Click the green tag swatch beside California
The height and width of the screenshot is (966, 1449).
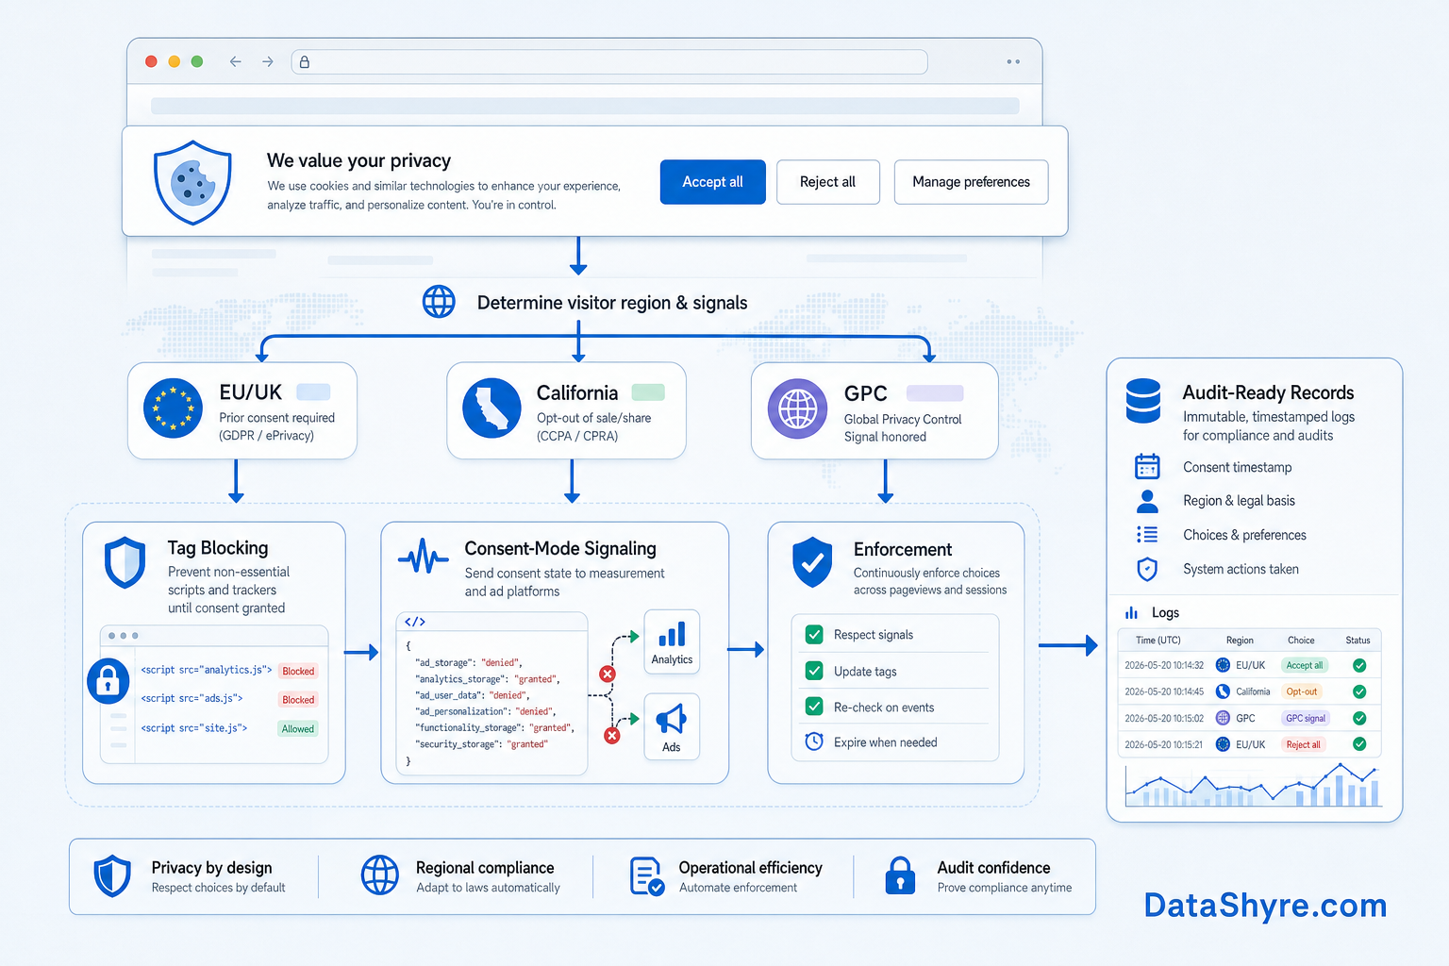(x=648, y=392)
